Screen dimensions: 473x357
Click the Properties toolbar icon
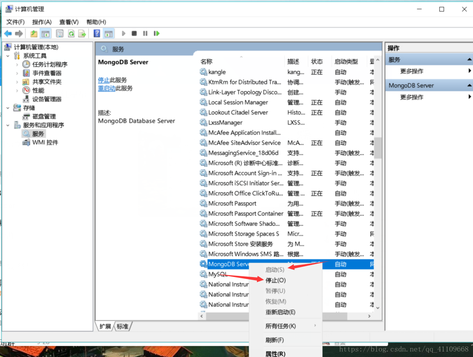(x=60, y=34)
